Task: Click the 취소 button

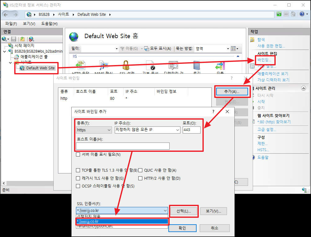Action: click(215, 228)
